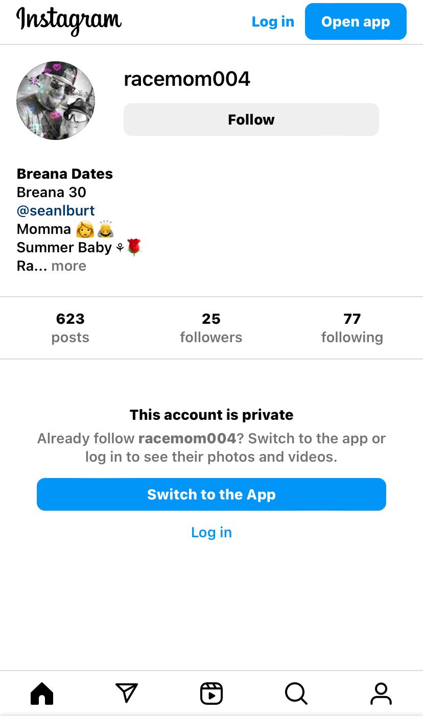Click the Instagram logo wordmark
This screenshot has width=423, height=716.
point(69,21)
